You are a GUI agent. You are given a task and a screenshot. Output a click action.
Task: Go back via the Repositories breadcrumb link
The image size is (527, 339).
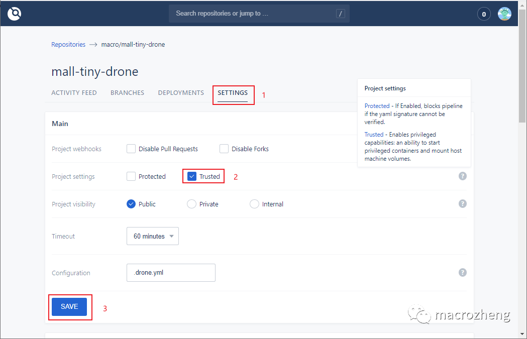click(x=68, y=44)
